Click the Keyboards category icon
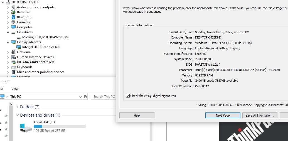This screenshot has height=141, width=288. (13, 67)
